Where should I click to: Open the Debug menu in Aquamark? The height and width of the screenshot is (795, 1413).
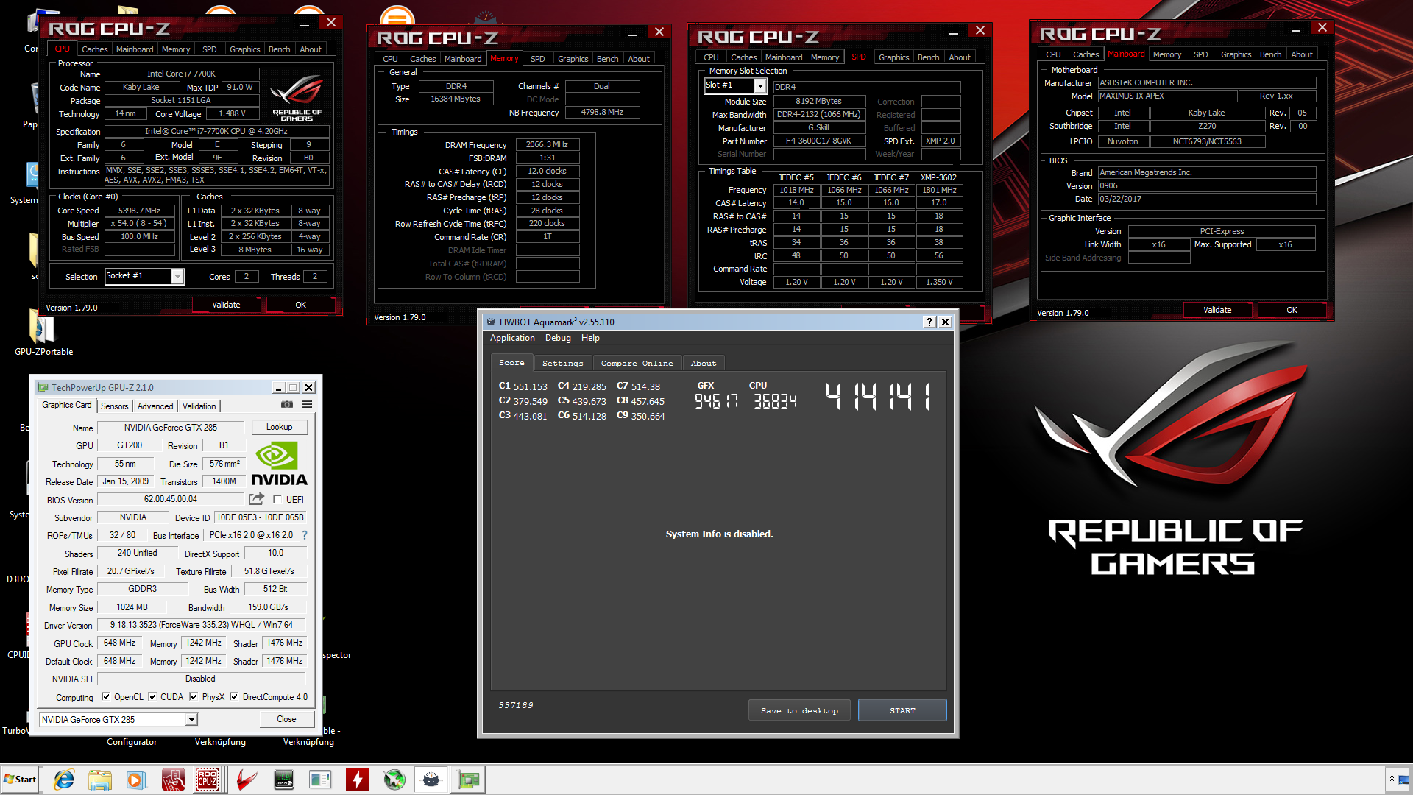tap(558, 338)
